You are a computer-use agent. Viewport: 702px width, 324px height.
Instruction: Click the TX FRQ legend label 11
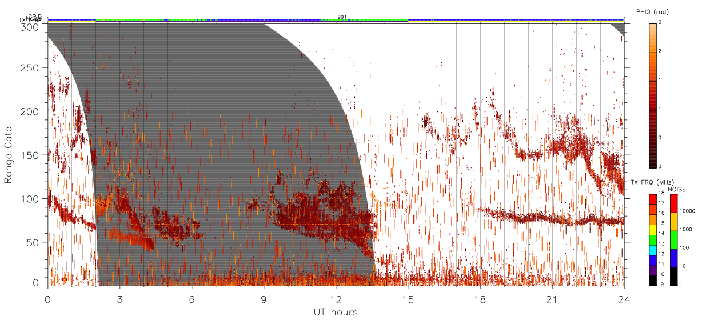coord(662,263)
